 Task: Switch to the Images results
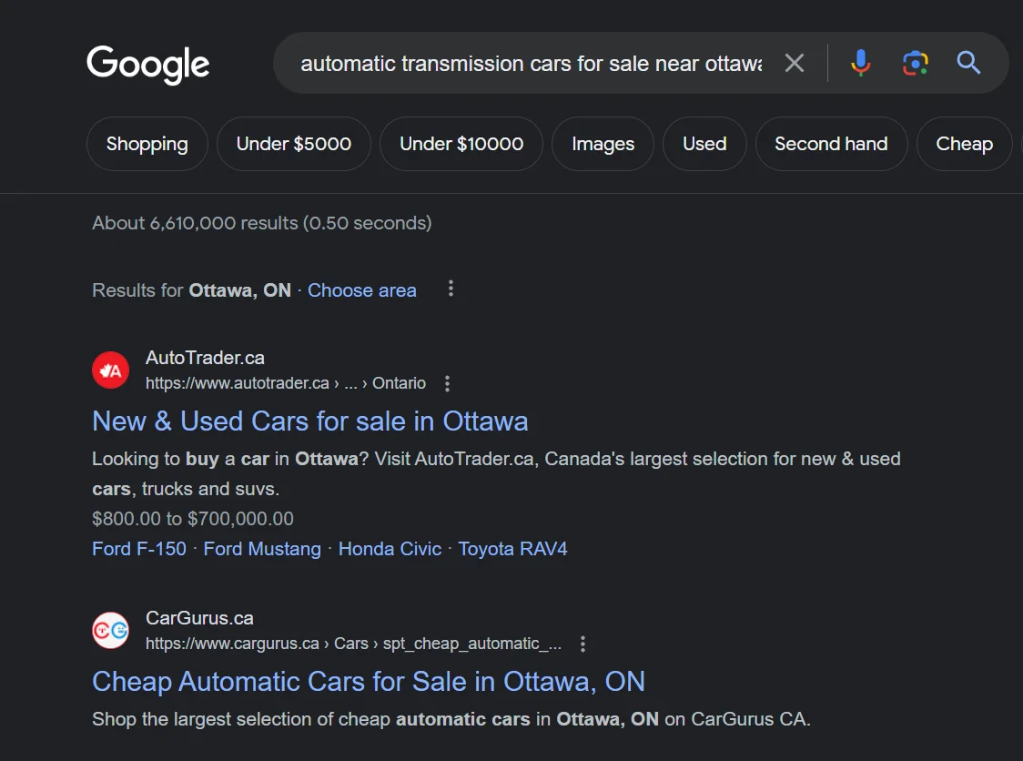coord(603,144)
